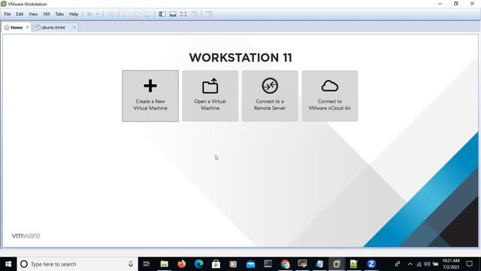The image size is (481, 271).
Task: Toggle the library sidebar view icon
Action: [162, 14]
